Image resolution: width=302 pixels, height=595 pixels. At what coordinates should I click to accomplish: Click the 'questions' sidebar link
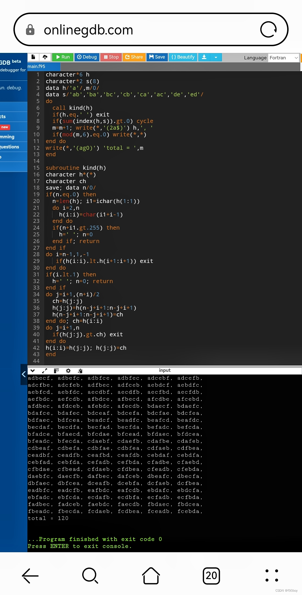tap(10, 147)
